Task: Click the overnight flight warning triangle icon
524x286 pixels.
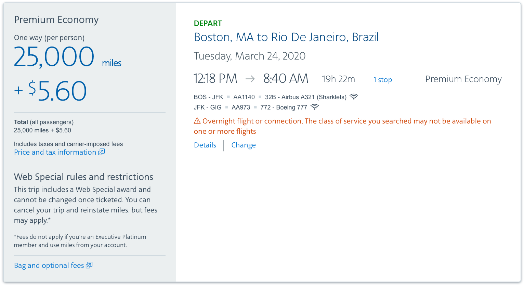Action: [197, 121]
